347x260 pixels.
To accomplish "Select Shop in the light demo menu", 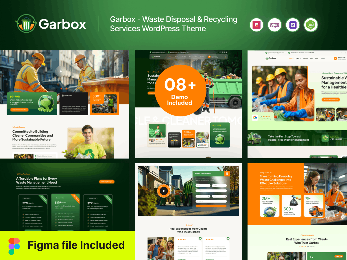I will point(317,58).
